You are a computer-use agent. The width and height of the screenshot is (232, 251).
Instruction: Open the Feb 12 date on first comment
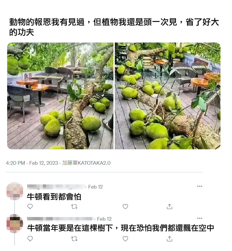tap(95, 187)
